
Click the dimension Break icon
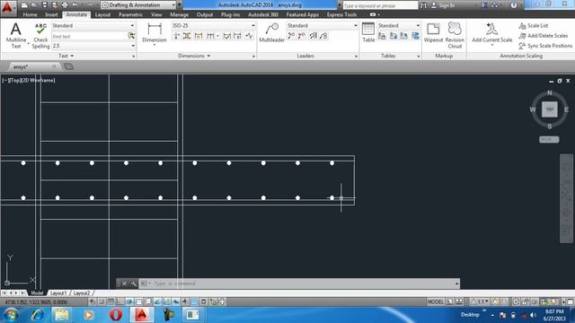(176, 36)
